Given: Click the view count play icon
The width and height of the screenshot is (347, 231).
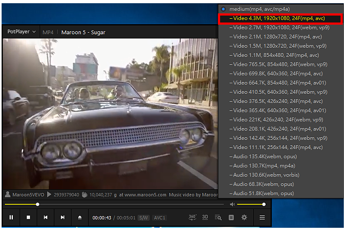Looking at the screenshot, I should [49, 195].
